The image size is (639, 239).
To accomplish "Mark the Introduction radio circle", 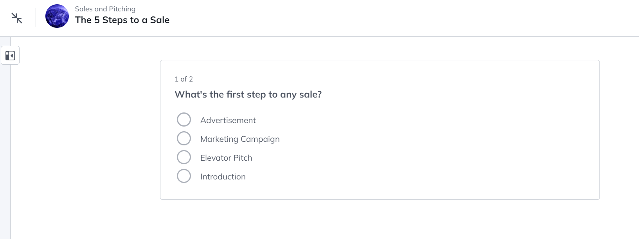I will 184,176.
